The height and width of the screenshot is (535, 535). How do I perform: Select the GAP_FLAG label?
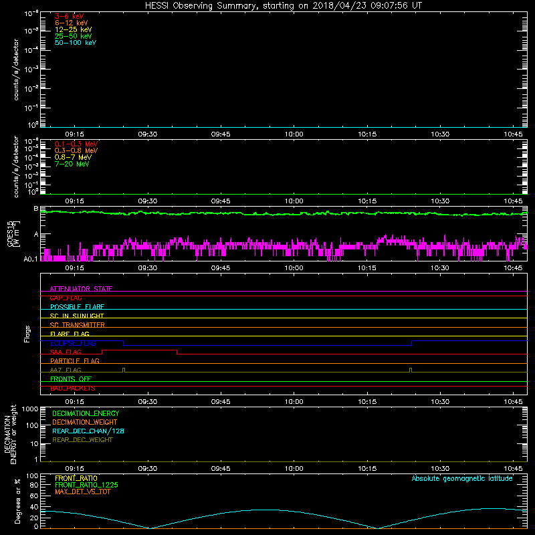tap(66, 298)
